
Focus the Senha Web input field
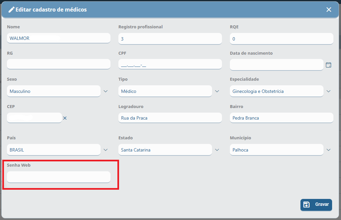[x=59, y=177]
